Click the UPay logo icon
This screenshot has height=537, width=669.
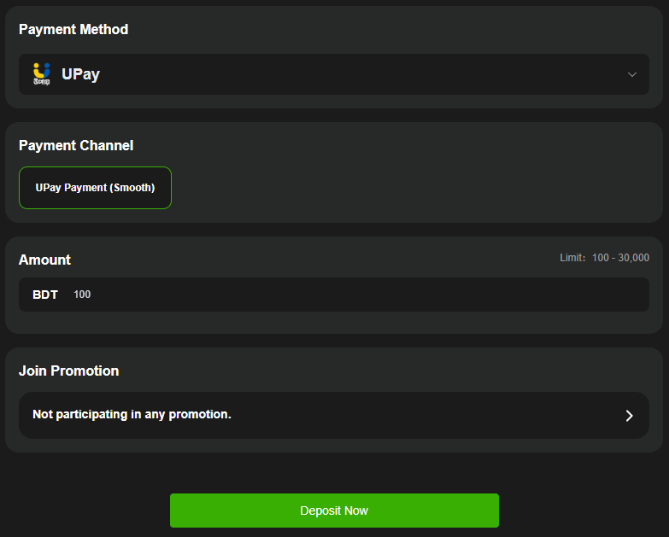tap(41, 74)
